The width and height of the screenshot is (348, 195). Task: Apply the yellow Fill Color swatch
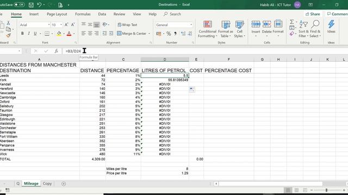pyautogui.click(x=59, y=34)
